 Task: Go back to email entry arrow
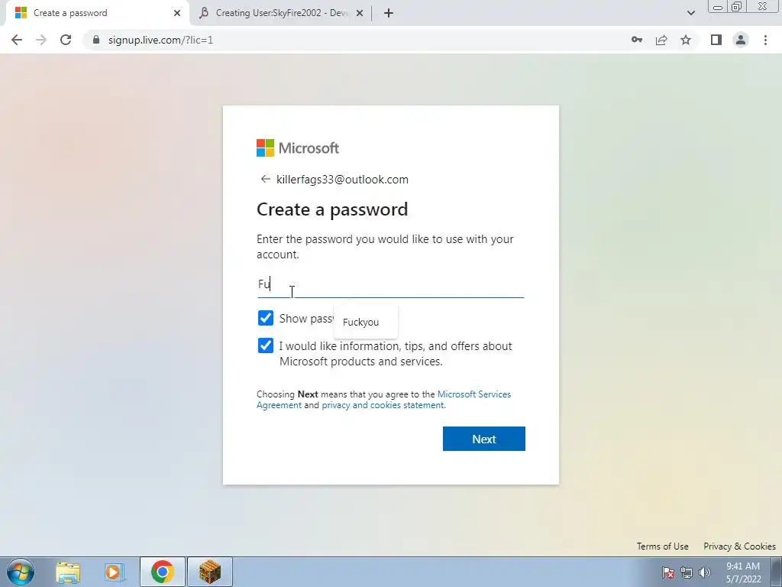pyautogui.click(x=265, y=179)
